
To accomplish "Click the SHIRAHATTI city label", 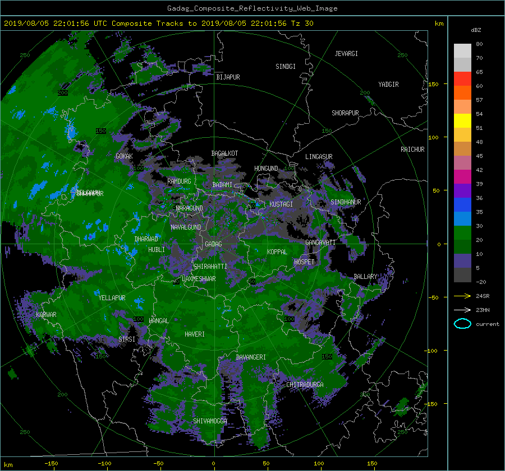I will tap(210, 266).
